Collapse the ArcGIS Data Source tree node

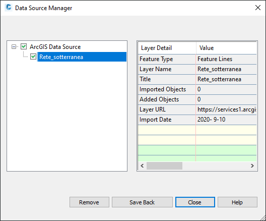pyautogui.click(x=14, y=46)
